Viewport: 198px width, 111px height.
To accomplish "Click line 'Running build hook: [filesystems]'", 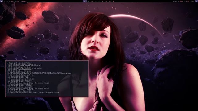I will point(21,90).
